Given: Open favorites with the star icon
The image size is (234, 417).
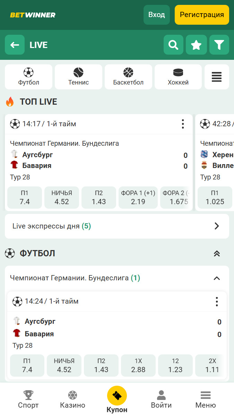Looking at the screenshot, I should 196,45.
